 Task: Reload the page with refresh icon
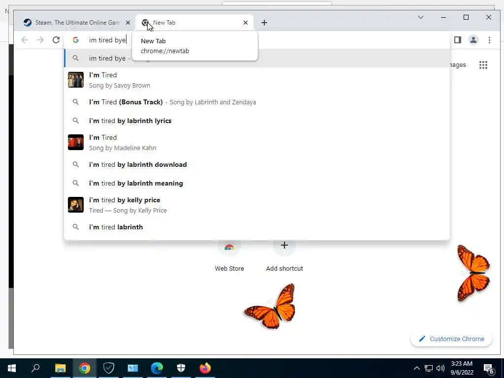(56, 40)
